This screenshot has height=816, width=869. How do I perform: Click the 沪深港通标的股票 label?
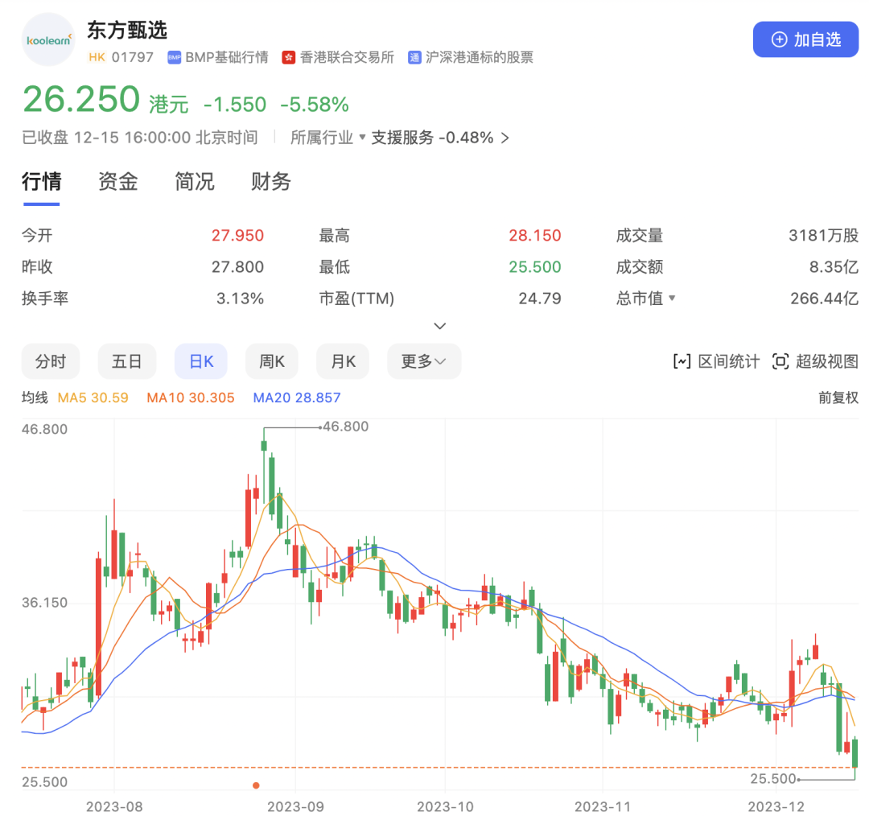pos(480,58)
